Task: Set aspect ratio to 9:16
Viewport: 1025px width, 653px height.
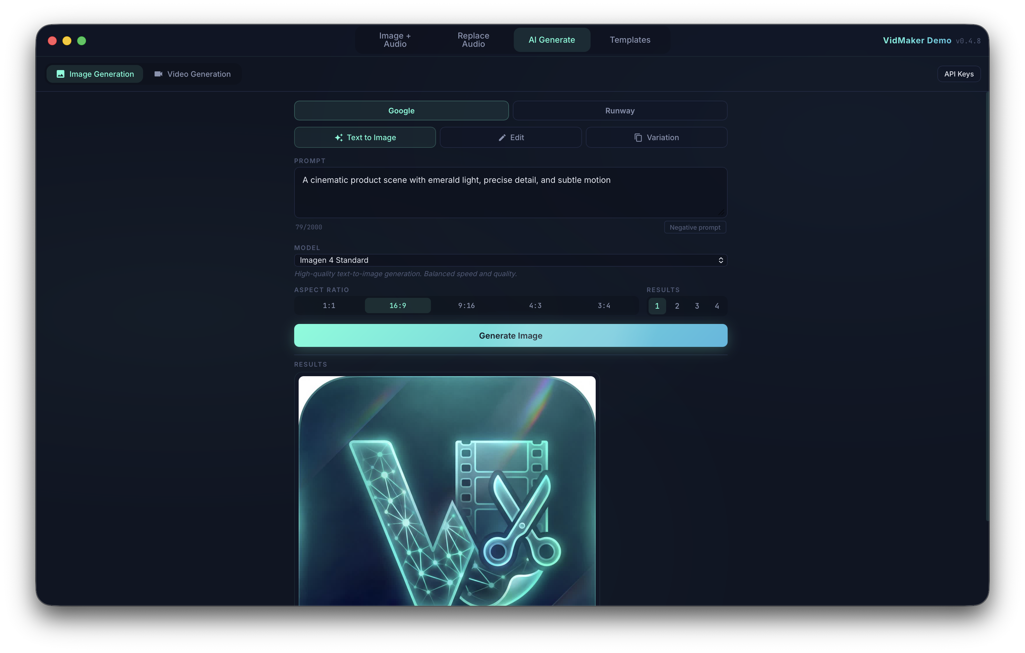Action: click(x=467, y=305)
